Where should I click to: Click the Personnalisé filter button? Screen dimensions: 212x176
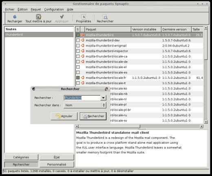(57, 165)
